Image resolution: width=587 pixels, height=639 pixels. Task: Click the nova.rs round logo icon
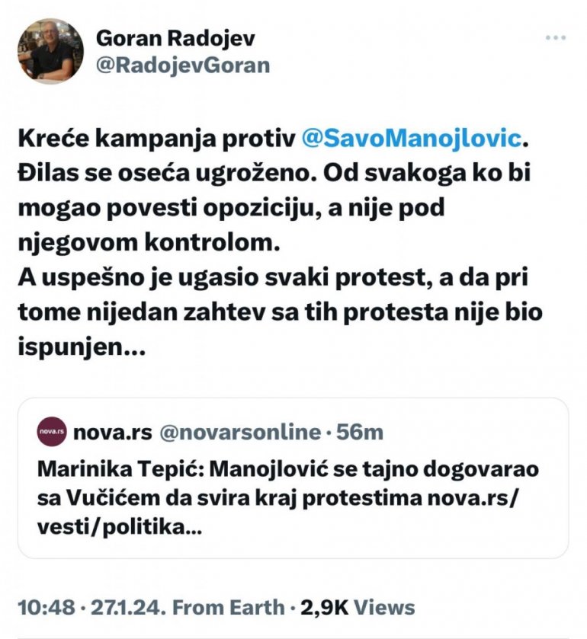pos(52,433)
